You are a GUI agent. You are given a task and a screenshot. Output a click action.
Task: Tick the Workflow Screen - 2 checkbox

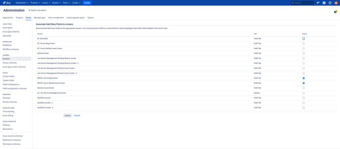point(304,103)
